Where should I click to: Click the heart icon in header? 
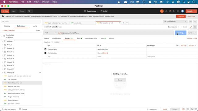coord(178,11)
